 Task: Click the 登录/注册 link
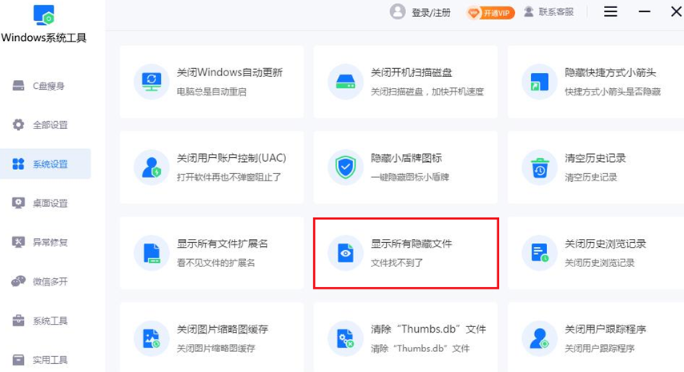[x=431, y=12]
